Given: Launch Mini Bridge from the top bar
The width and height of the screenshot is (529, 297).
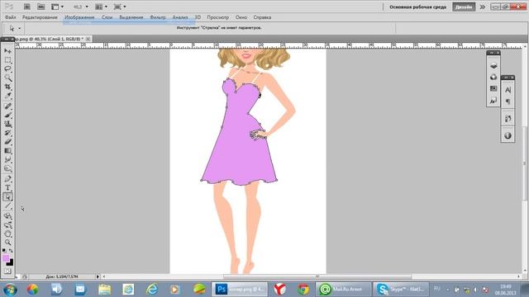Looking at the screenshot, I should 41,7.
